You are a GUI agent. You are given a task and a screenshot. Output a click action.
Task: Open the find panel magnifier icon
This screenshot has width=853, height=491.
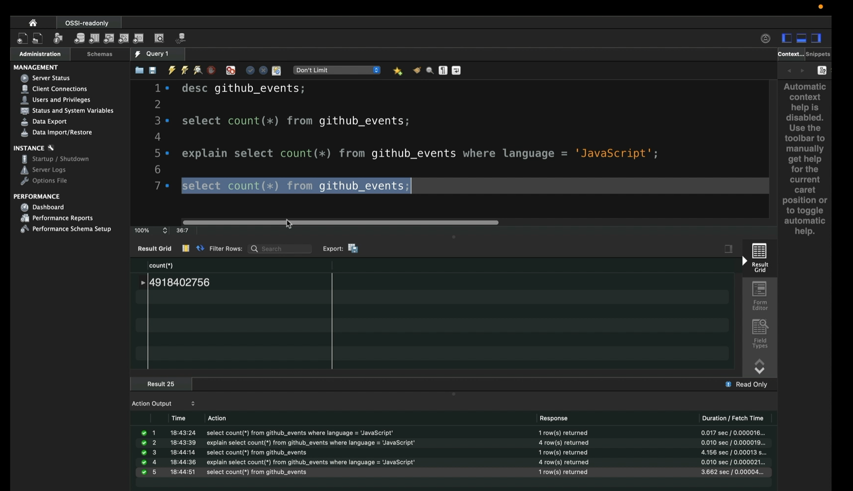tap(429, 71)
